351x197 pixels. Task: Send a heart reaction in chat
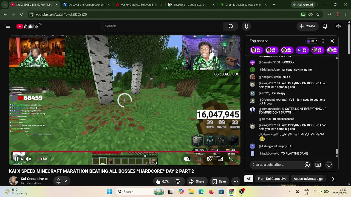coord(329,165)
